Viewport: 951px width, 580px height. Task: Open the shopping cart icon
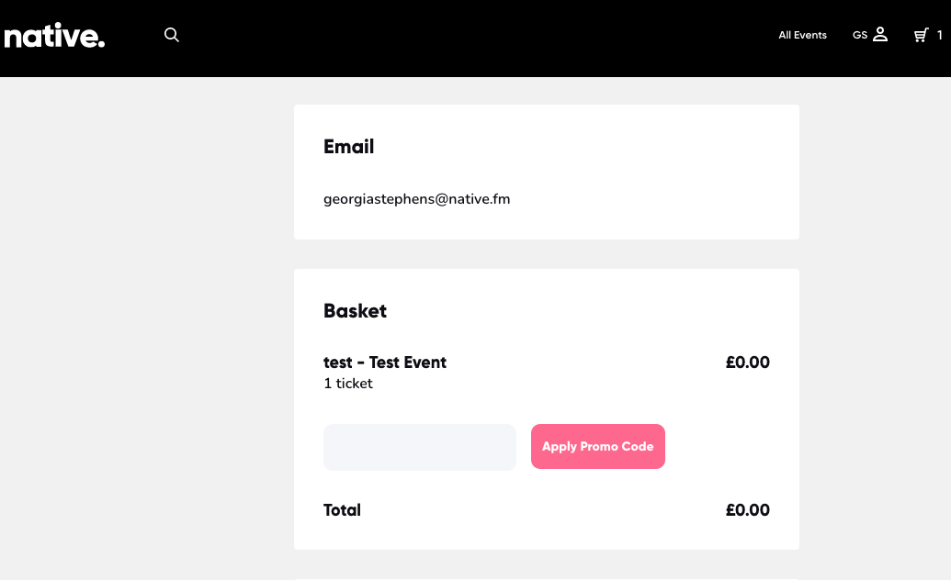coord(922,35)
